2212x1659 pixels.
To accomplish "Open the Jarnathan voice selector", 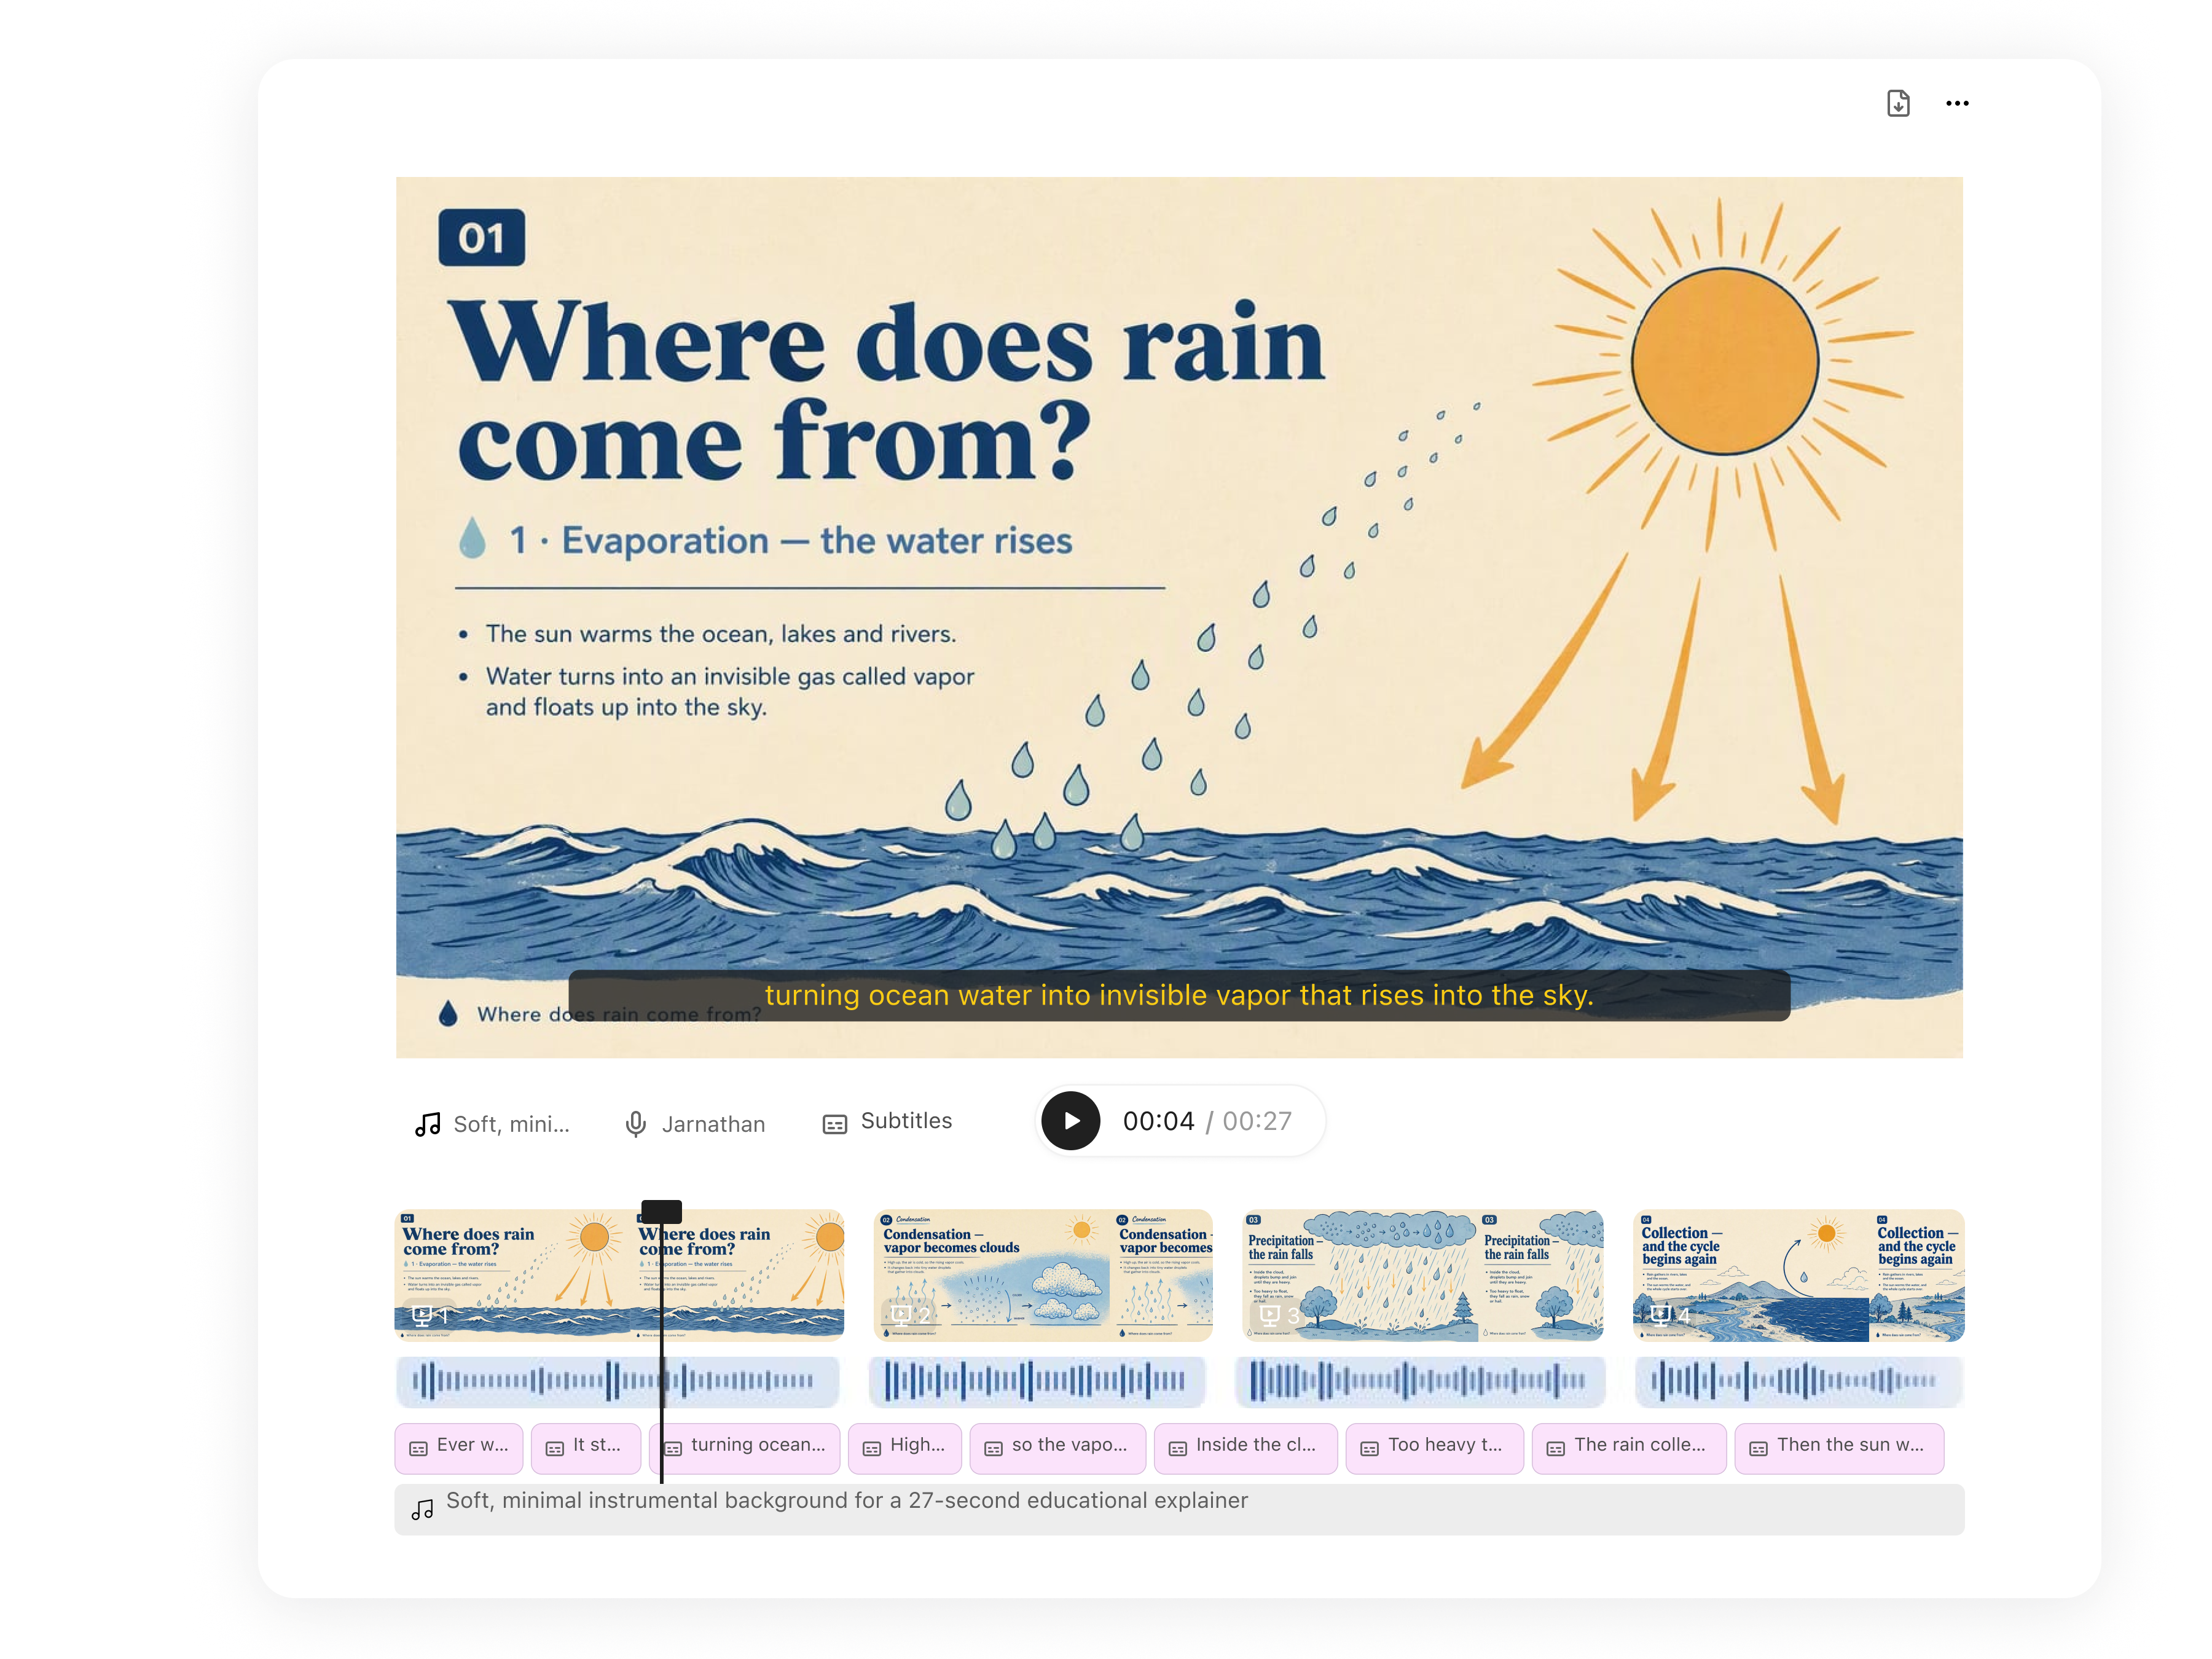I will pyautogui.click(x=695, y=1124).
